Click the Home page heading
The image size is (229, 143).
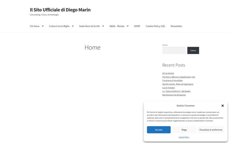(x=93, y=47)
